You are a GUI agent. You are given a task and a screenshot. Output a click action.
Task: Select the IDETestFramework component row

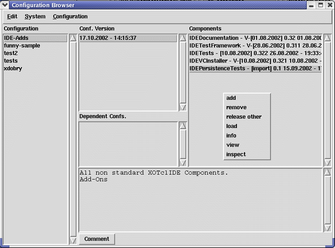(255, 46)
